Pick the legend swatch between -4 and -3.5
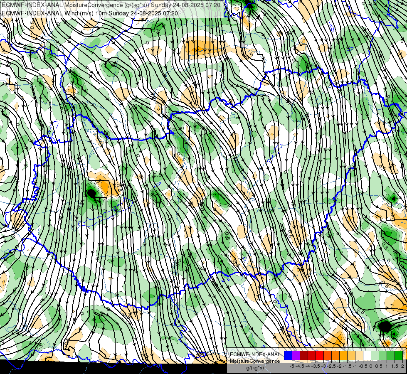 tap(312, 356)
